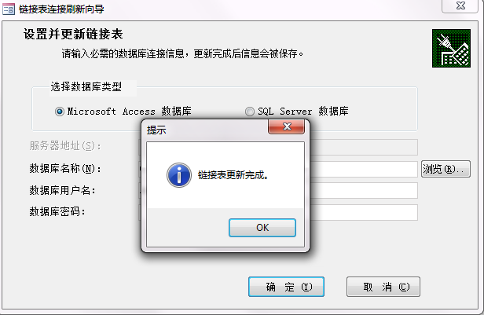Click the form icon in wizard title bar
Viewport: 484px width, 315px height.
[x=9, y=9]
